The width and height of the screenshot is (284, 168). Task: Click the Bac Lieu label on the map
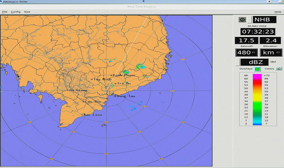[93, 115]
